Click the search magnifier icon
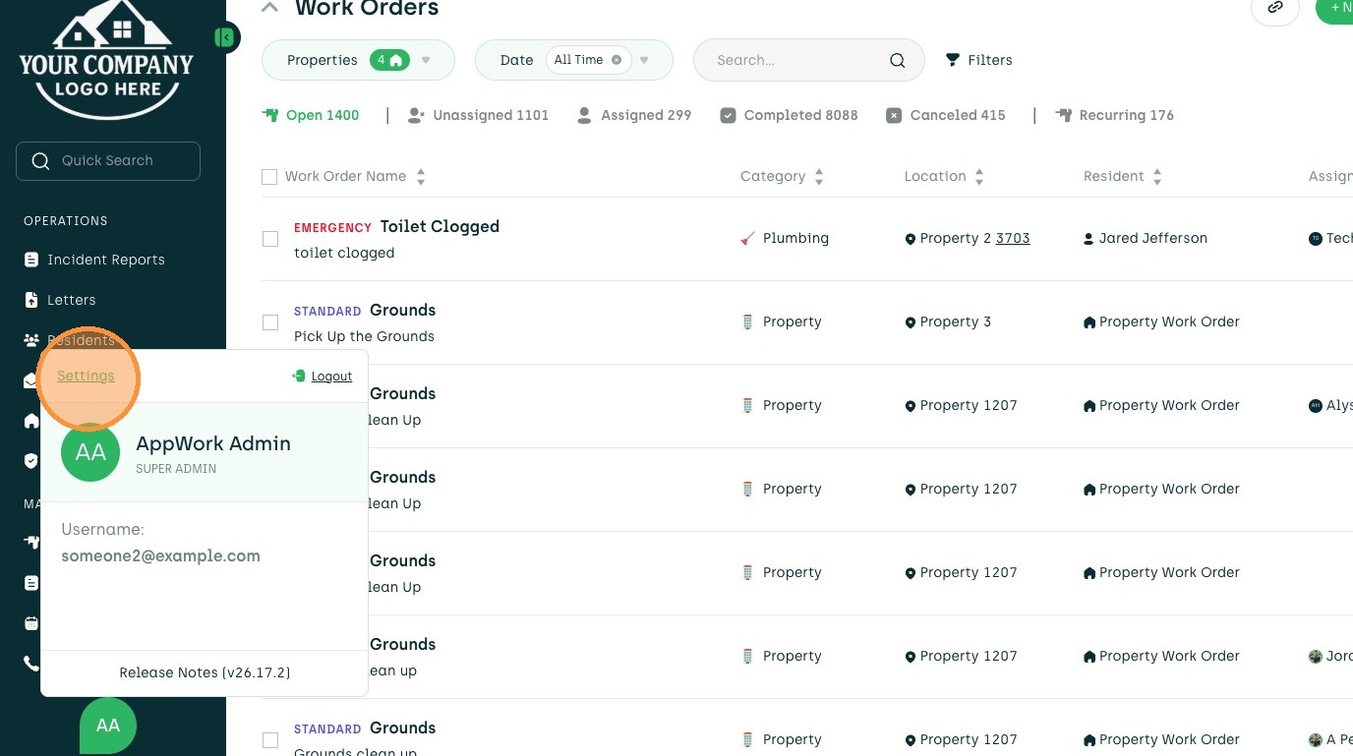Screen dimensions: 1353x756 point(897,60)
